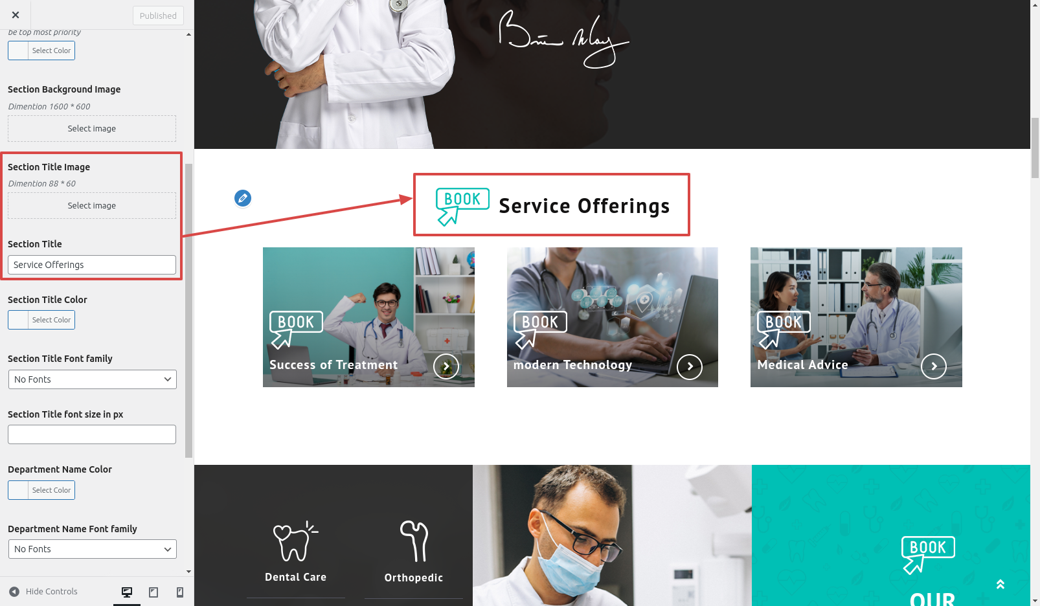Switch to mobile preview device icon

(x=180, y=592)
